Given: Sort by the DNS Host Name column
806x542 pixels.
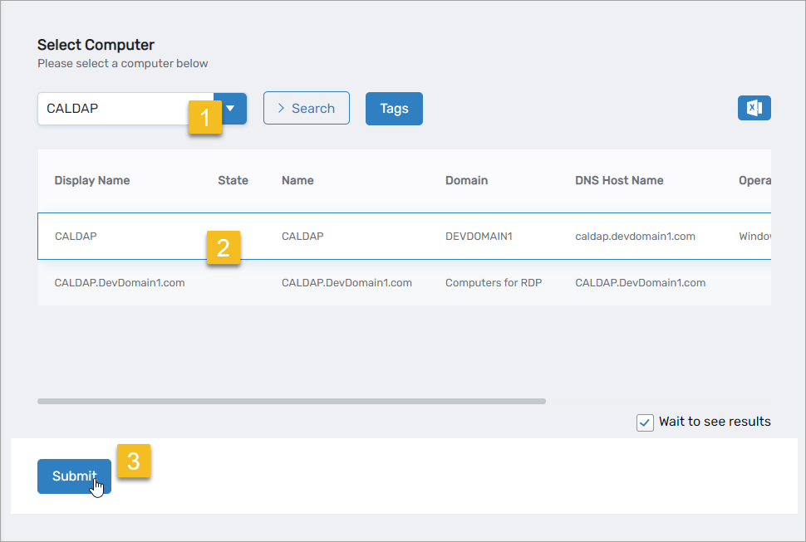Looking at the screenshot, I should click(x=619, y=180).
